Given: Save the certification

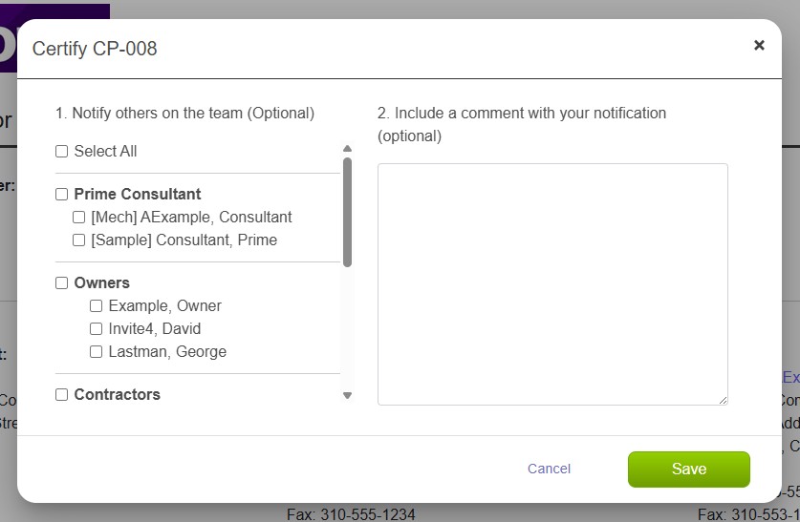Looking at the screenshot, I should [689, 469].
